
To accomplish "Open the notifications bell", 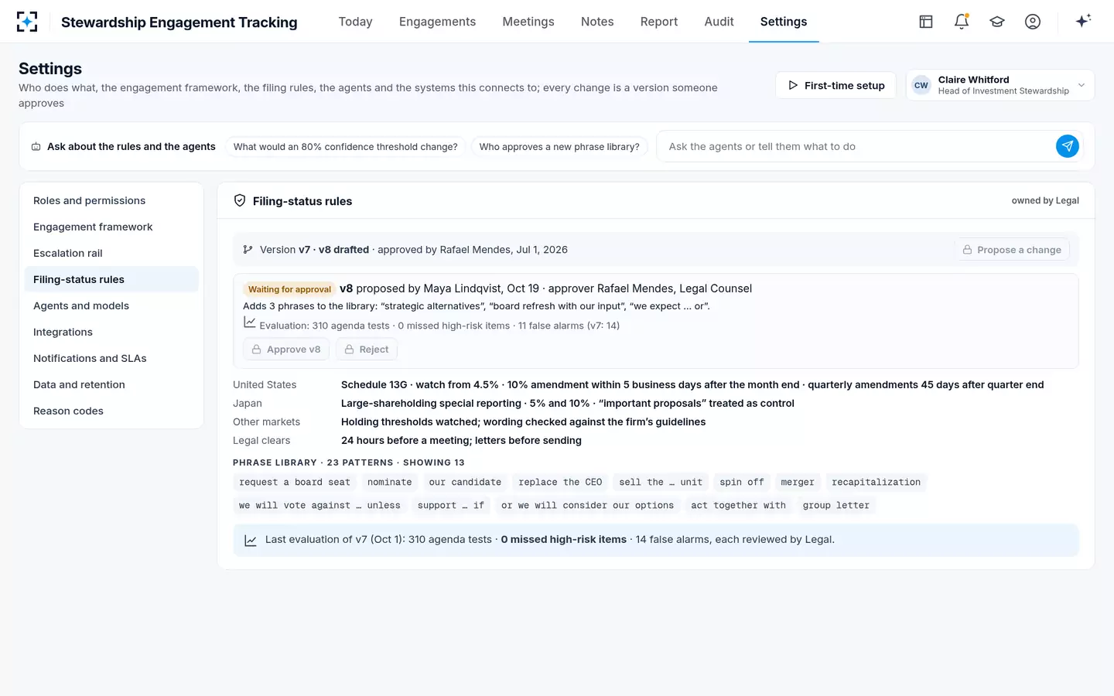I will 962,22.
